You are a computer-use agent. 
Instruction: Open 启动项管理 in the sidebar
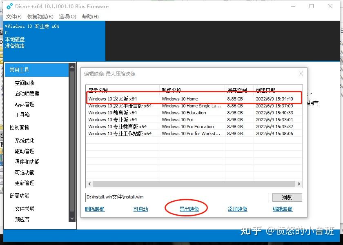point(27,94)
